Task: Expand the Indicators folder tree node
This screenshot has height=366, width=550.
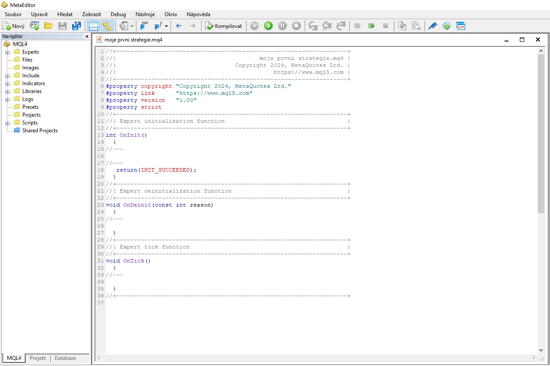Action: 7,83
